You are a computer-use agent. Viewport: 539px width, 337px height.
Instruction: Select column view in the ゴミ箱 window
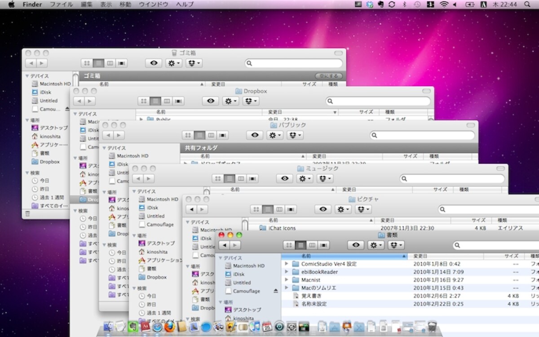[x=110, y=63]
